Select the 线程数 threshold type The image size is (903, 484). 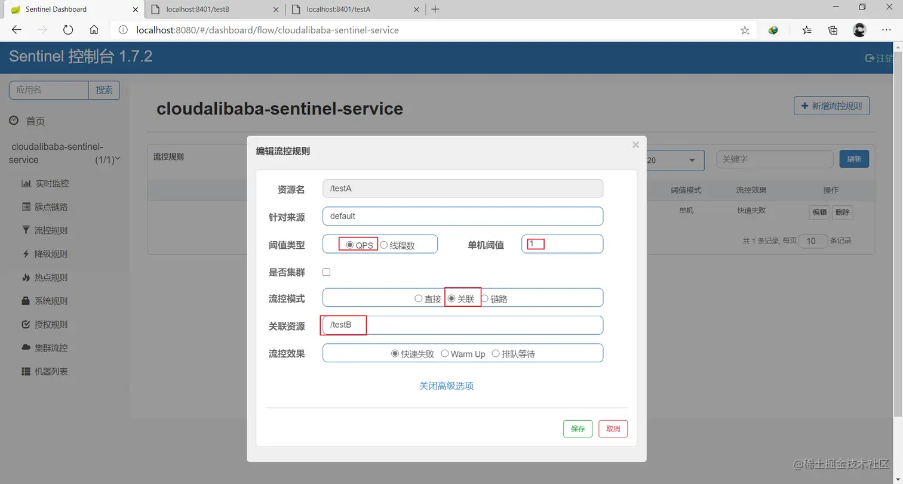click(384, 245)
